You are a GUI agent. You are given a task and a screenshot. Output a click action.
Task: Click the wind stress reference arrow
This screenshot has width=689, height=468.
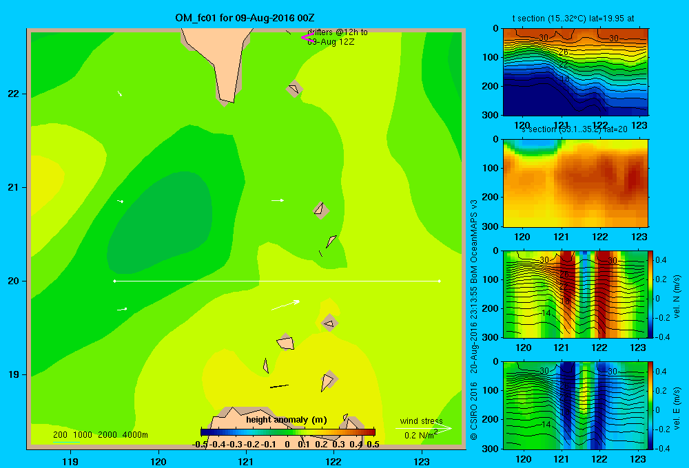click(424, 429)
